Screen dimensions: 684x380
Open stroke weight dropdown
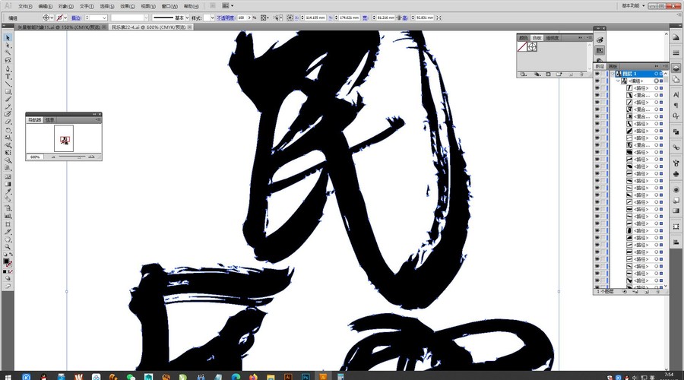[104, 18]
